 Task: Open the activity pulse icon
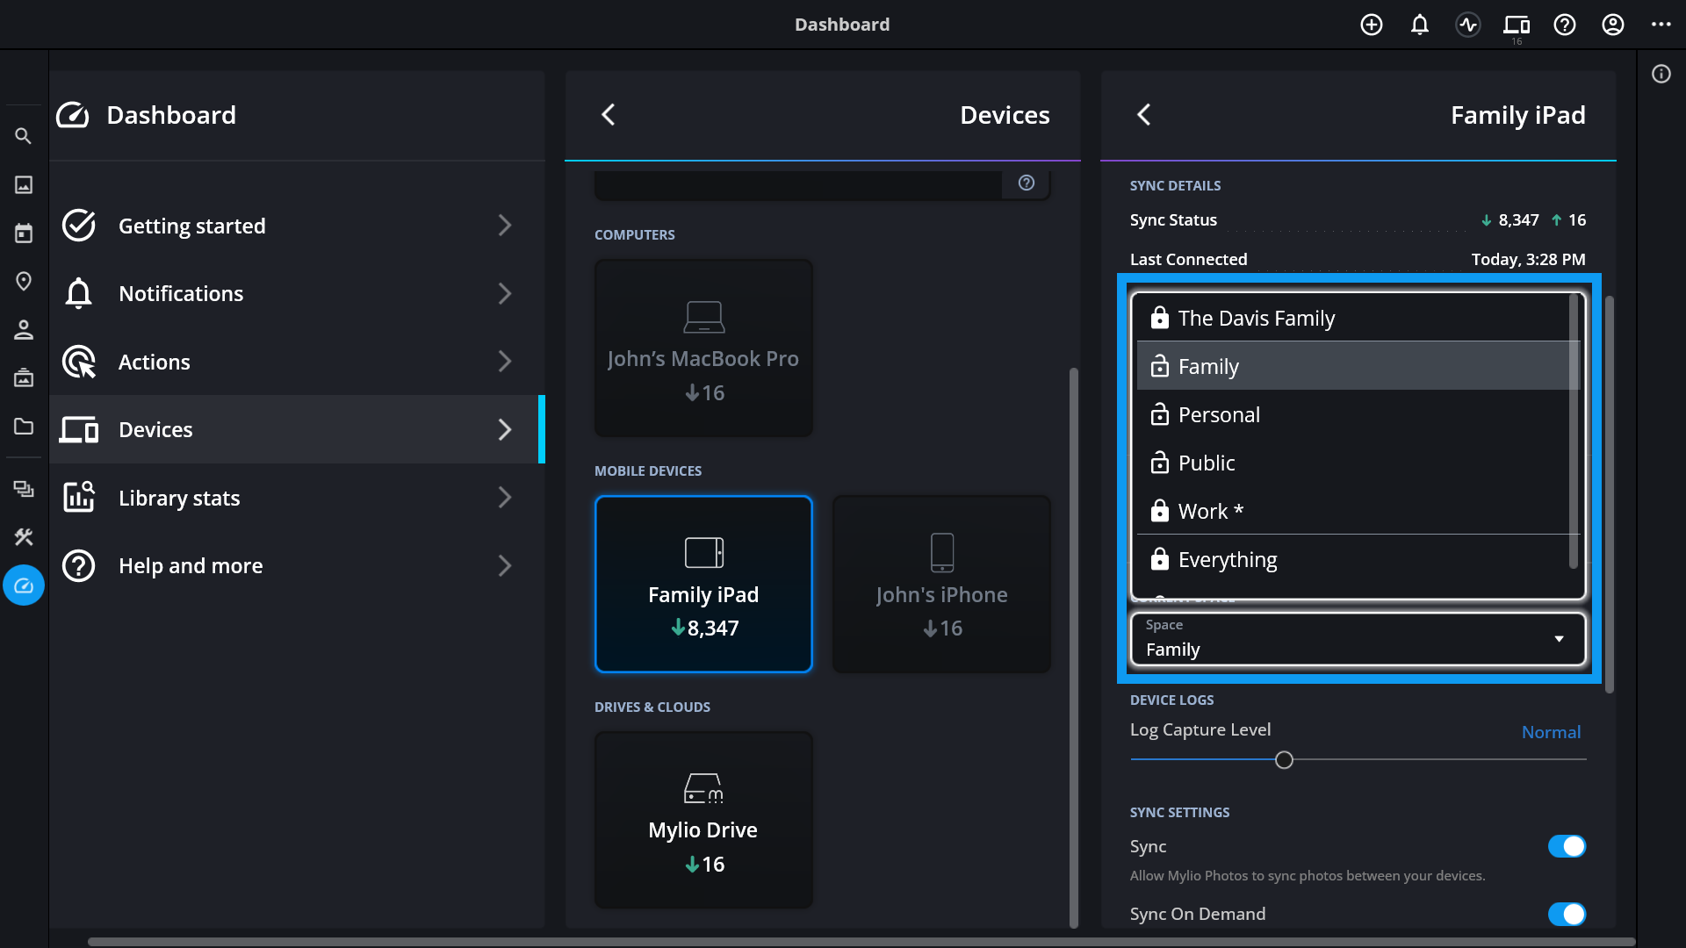[1468, 25]
